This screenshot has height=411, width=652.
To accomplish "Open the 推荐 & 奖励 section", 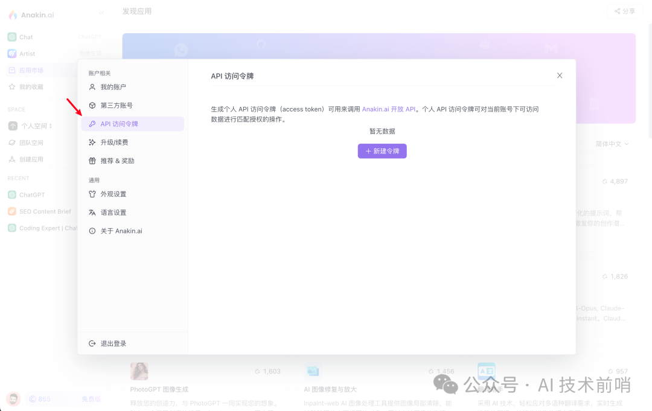I will click(132, 161).
